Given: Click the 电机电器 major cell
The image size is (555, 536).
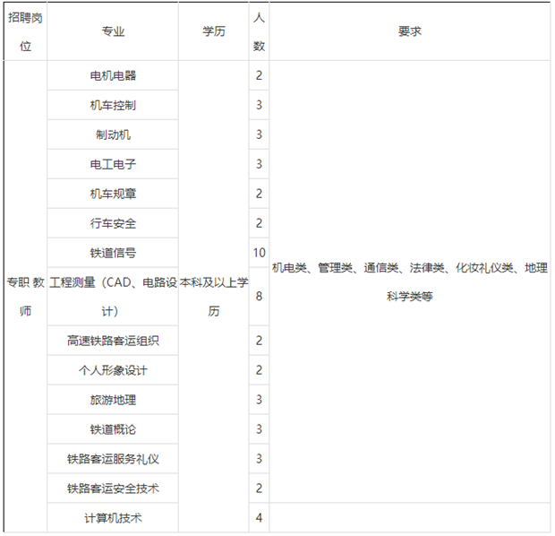Looking at the screenshot, I should tap(113, 76).
